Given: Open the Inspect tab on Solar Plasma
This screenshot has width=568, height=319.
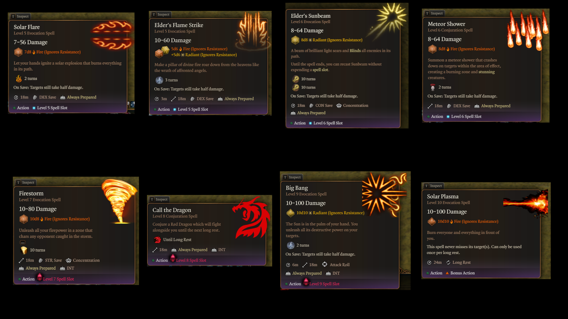Looking at the screenshot, I should tap(433, 186).
